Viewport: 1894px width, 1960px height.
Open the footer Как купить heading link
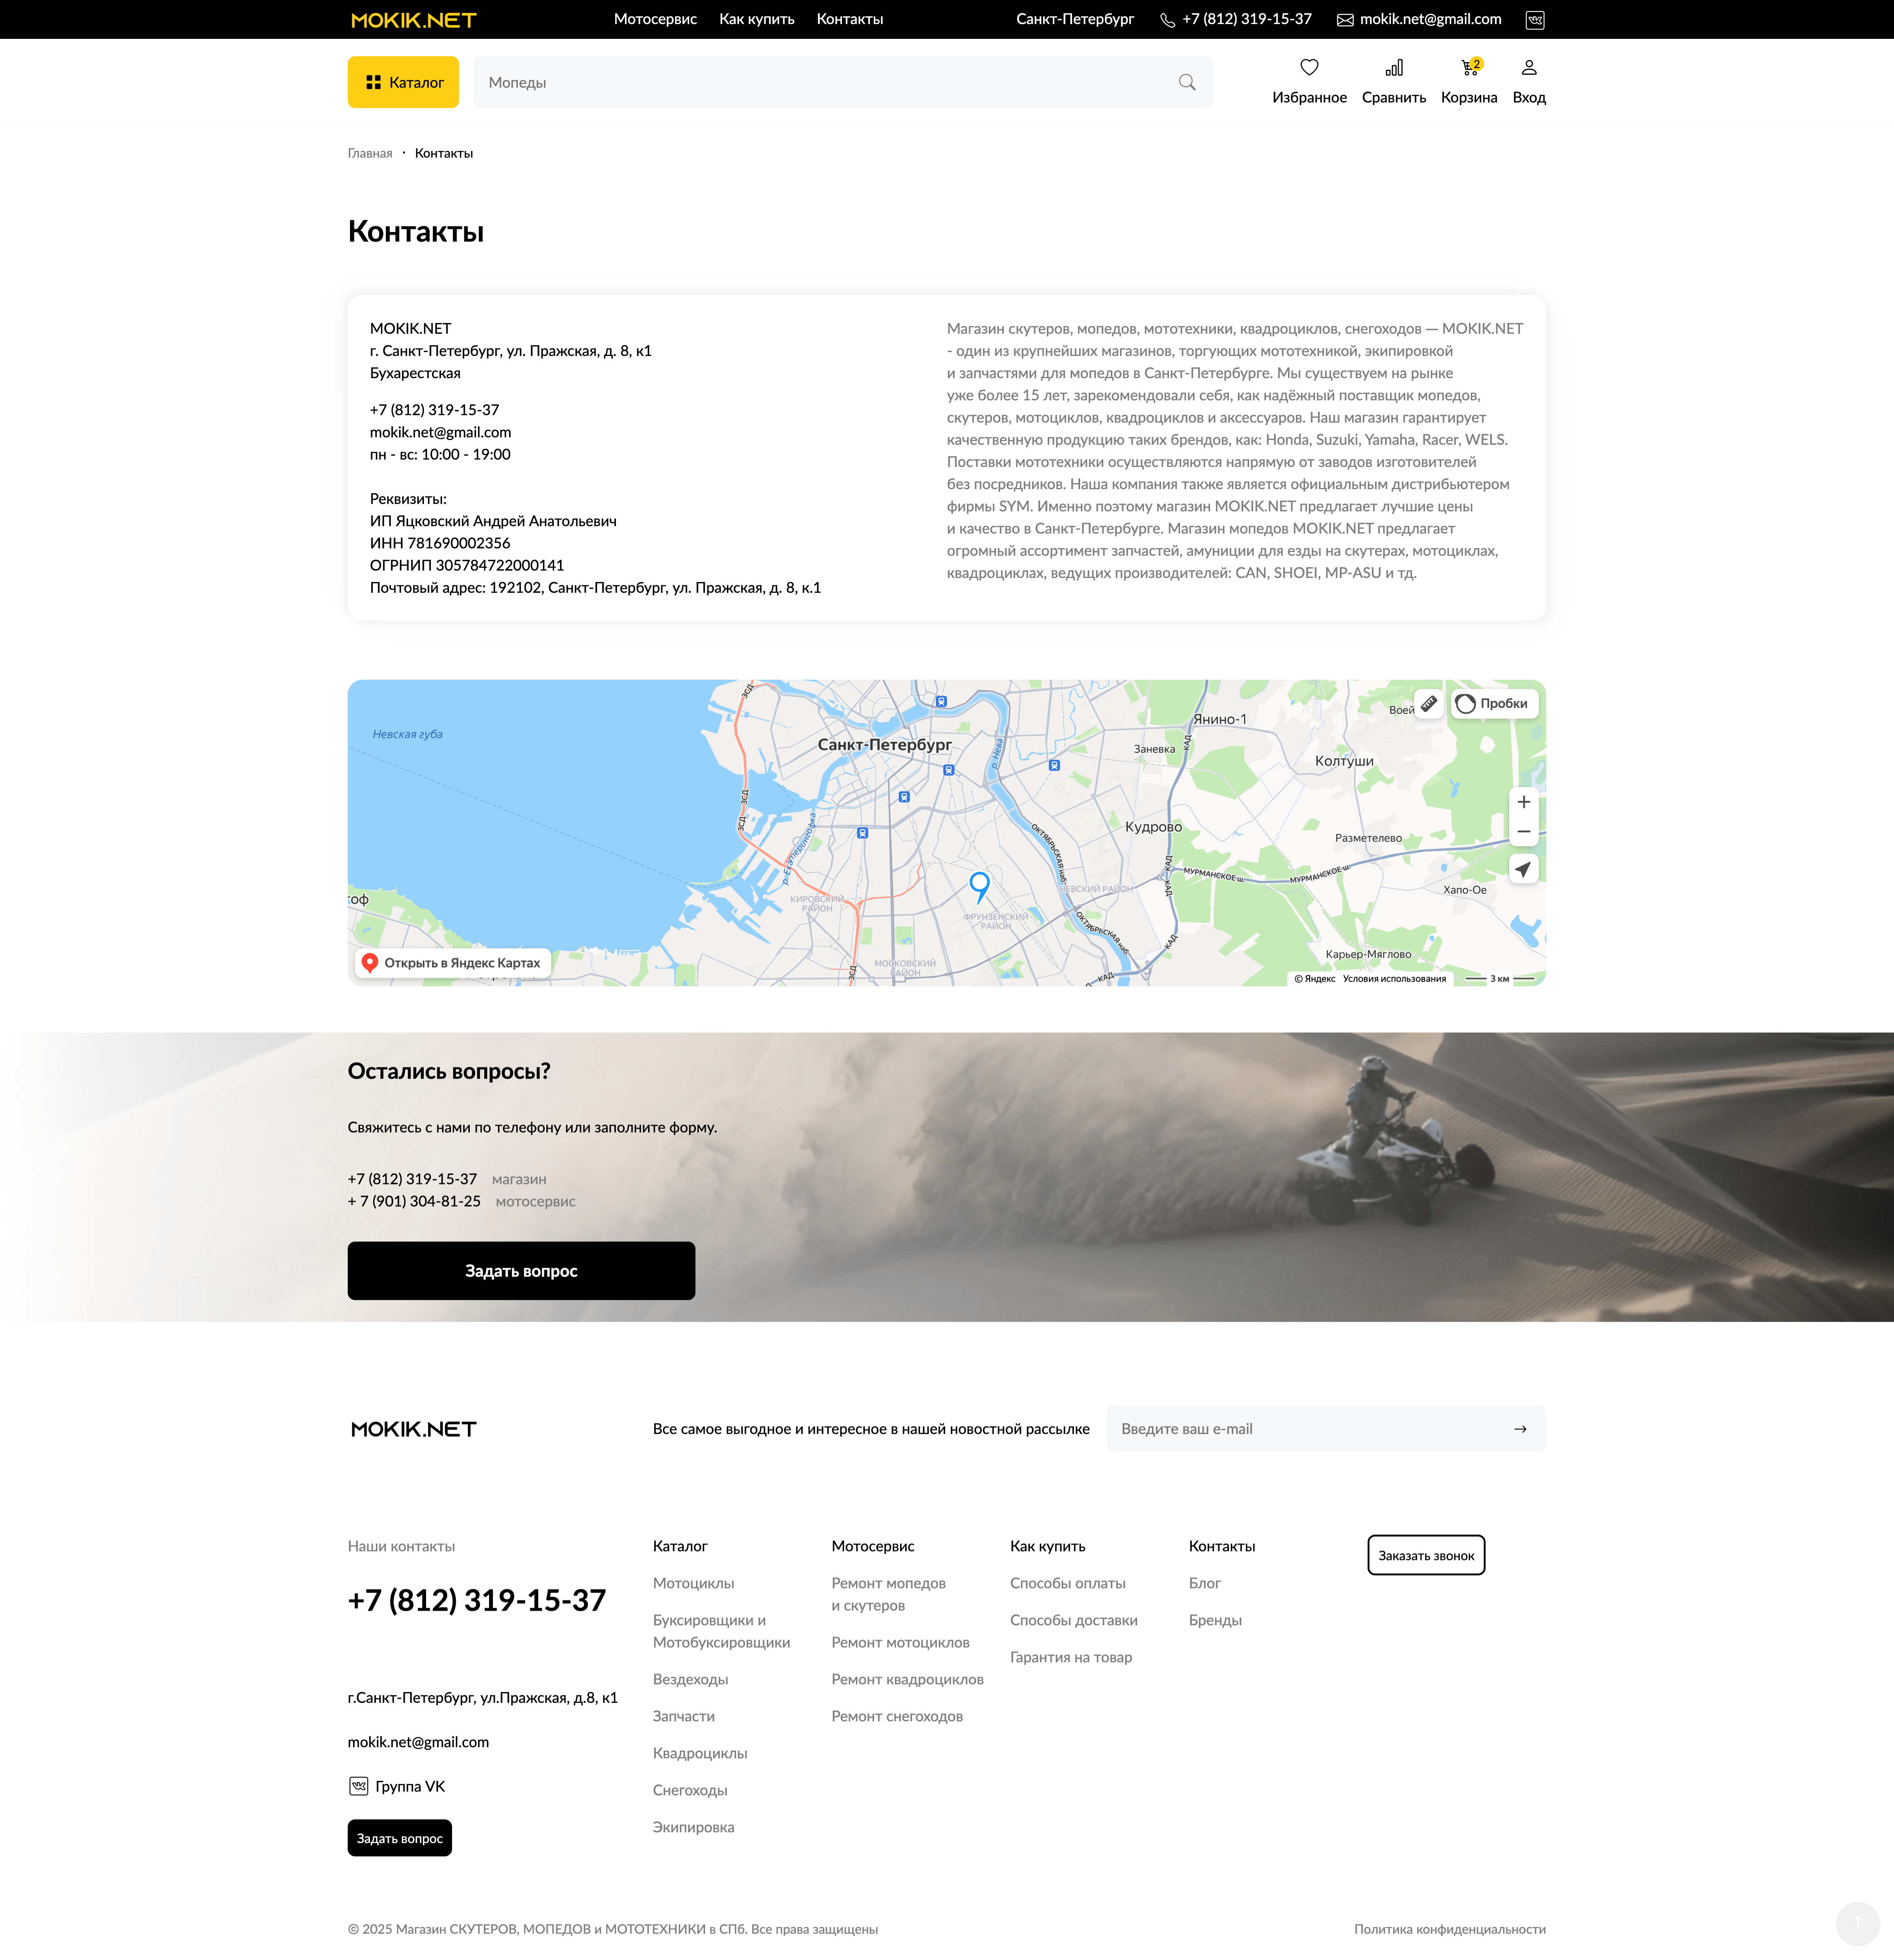(1048, 1546)
